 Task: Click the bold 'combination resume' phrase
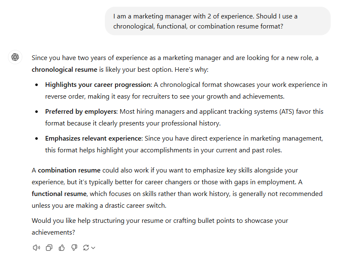pos(69,170)
